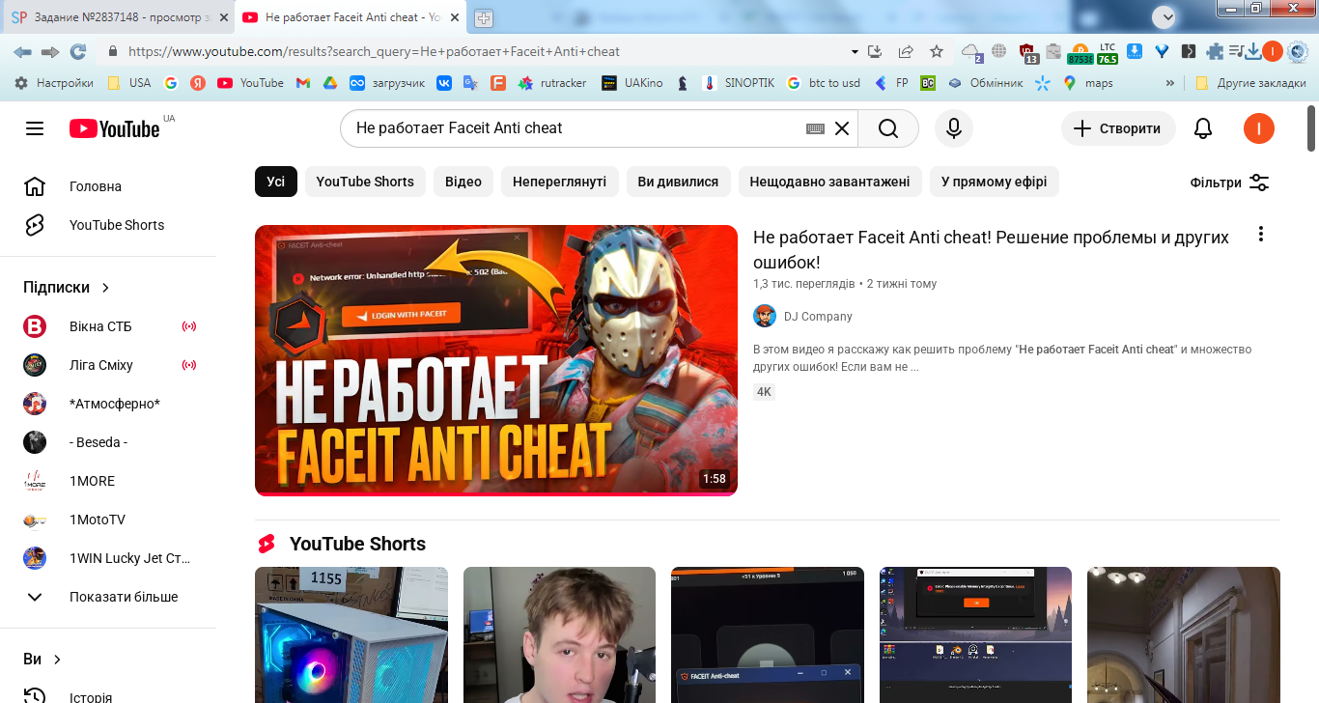Open the Ви section chevron
Image resolution: width=1319 pixels, height=703 pixels.
point(57,660)
